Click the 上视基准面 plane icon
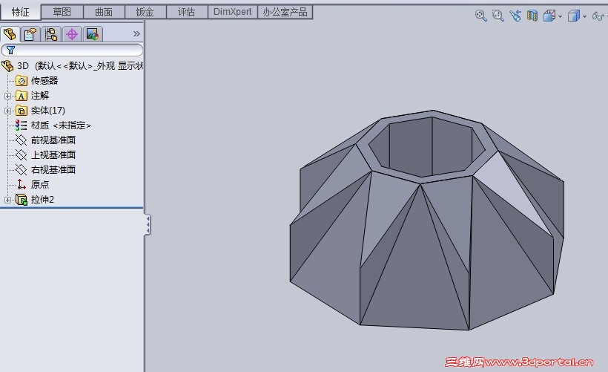This screenshot has width=608, height=372. click(21, 155)
